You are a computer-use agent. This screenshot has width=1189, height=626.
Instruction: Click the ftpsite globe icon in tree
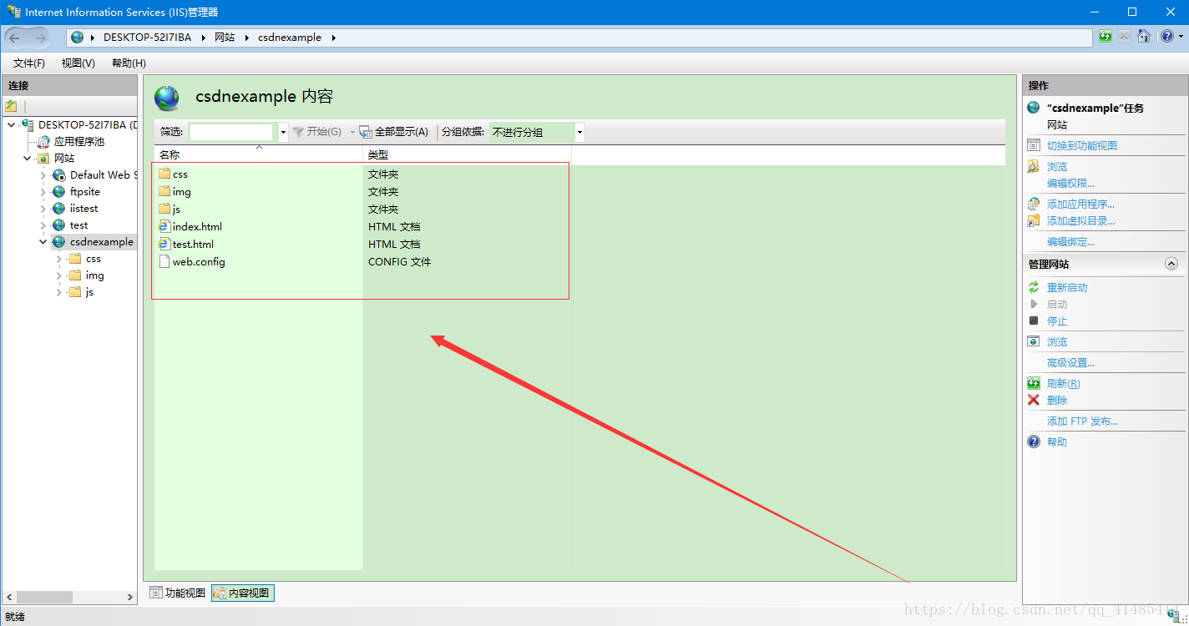pos(58,192)
